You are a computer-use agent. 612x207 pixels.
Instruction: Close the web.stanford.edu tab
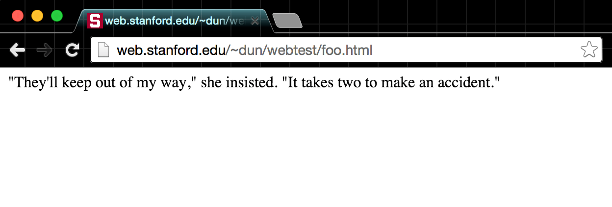(x=255, y=21)
